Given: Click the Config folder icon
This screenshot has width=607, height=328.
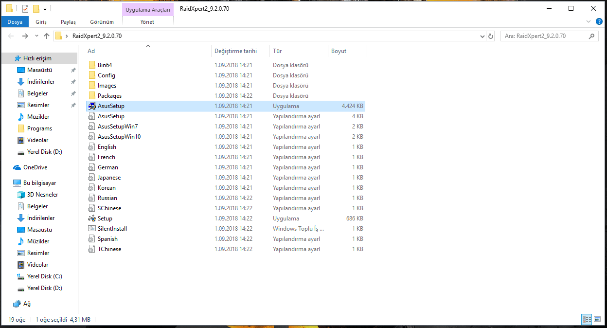Looking at the screenshot, I should [92, 75].
